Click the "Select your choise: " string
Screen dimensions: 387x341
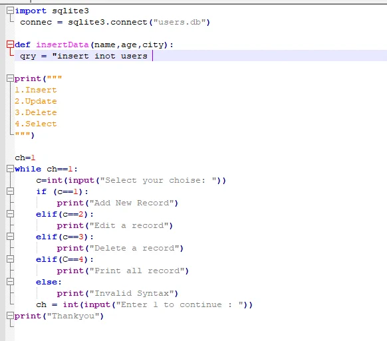[158, 180]
